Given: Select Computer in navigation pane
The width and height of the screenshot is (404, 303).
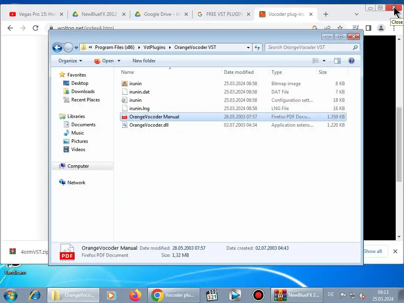Looking at the screenshot, I should pos(82,166).
